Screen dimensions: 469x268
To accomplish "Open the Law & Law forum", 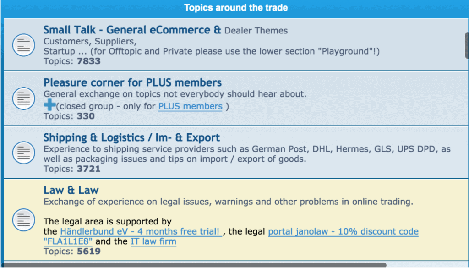I will (x=71, y=190).
